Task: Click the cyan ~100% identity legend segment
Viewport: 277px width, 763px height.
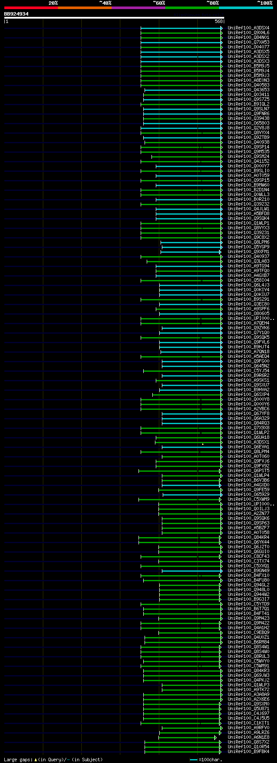Action: pyautogui.click(x=246, y=8)
